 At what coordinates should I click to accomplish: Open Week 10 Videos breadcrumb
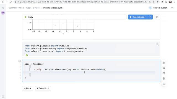33,8
